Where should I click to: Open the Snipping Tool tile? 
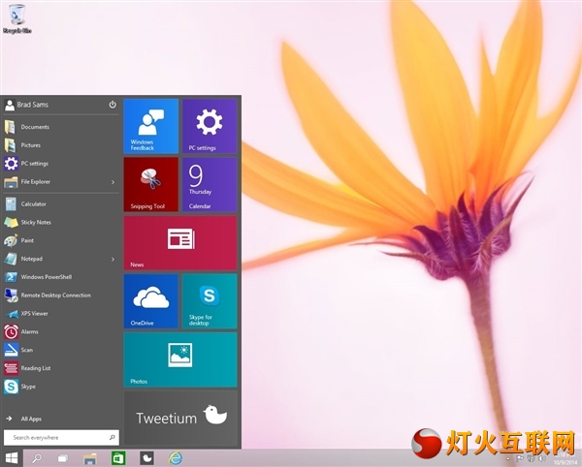[x=150, y=184]
